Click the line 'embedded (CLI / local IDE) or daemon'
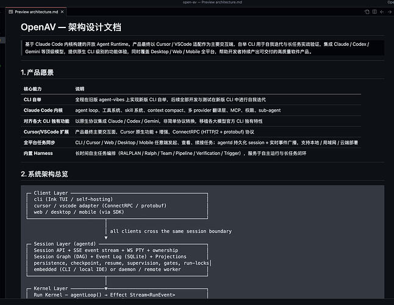This screenshot has width=394, height=305. click(x=107, y=270)
